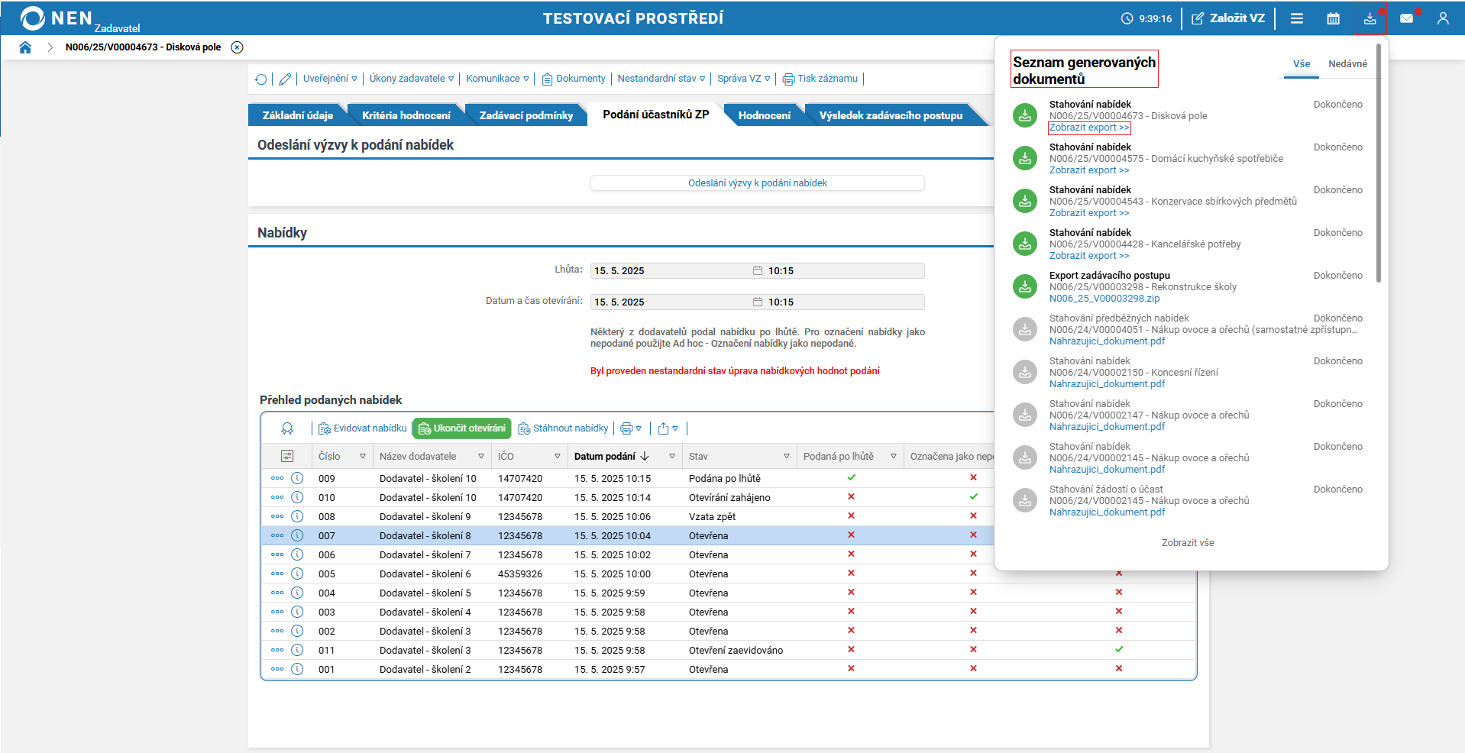Open the generated documents download icon
The image size is (1465, 753).
[x=1370, y=18]
